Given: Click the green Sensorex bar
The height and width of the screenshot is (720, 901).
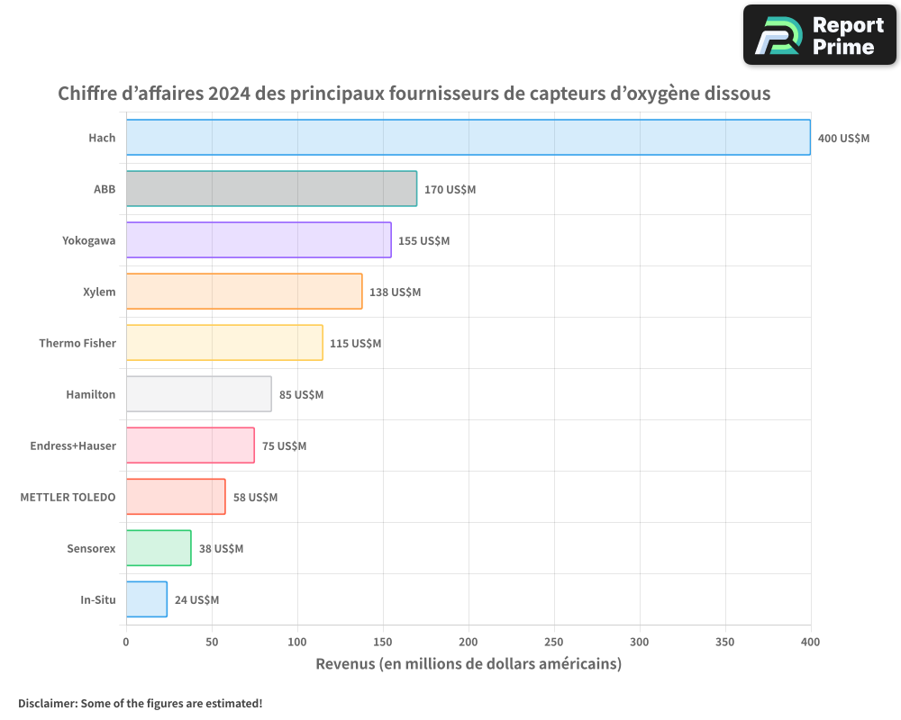Looking at the screenshot, I should (x=159, y=548).
